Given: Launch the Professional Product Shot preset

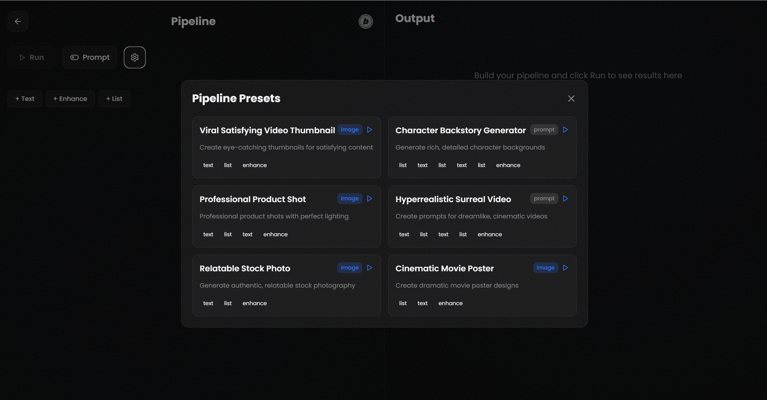Looking at the screenshot, I should pos(369,198).
